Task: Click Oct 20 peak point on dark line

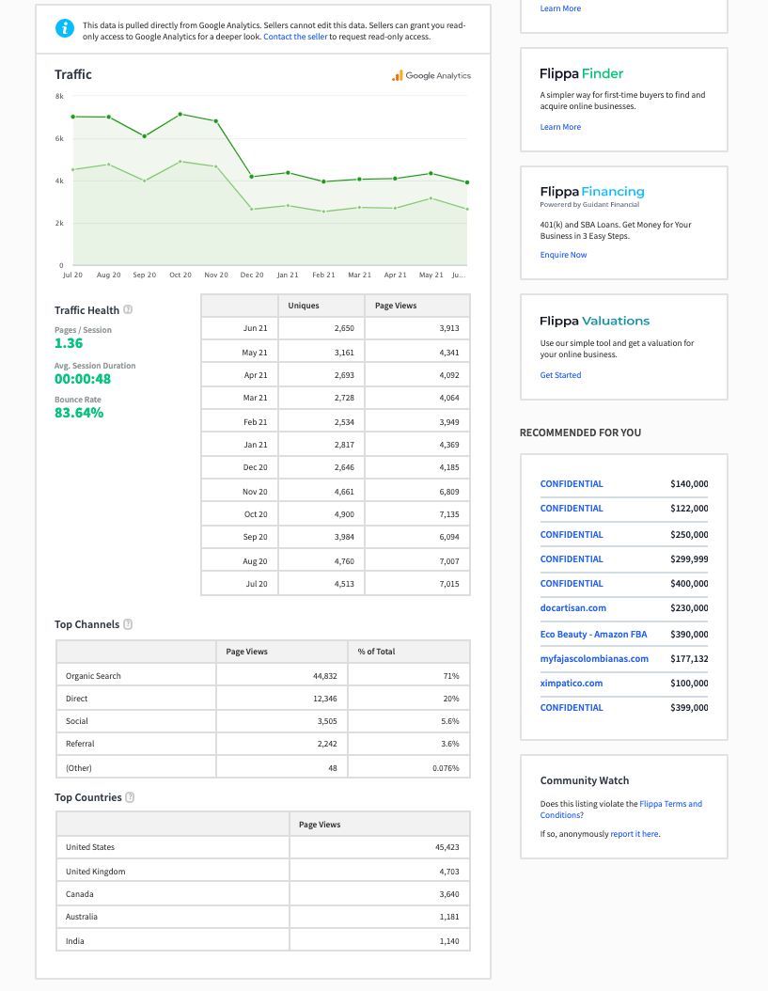Action: pos(180,115)
